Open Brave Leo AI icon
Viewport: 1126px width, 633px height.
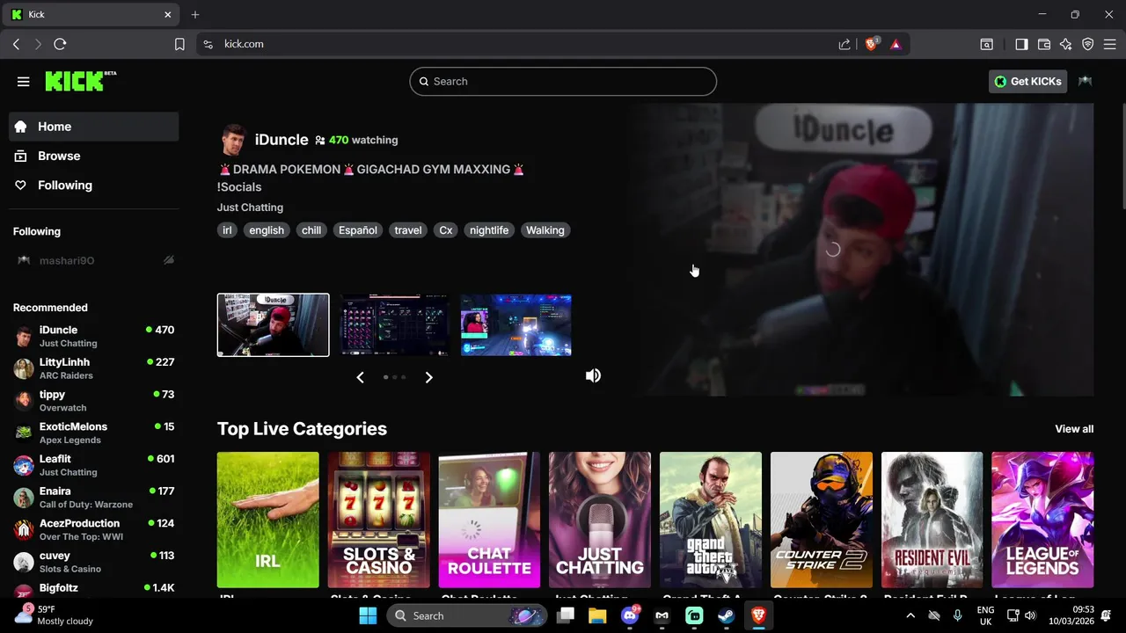(x=1066, y=44)
